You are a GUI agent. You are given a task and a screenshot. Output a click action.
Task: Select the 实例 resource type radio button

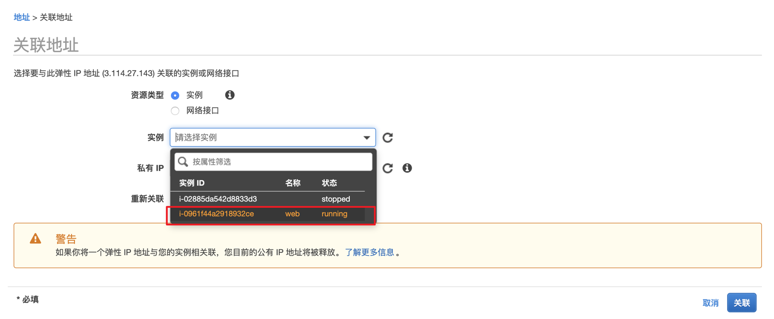click(x=175, y=96)
